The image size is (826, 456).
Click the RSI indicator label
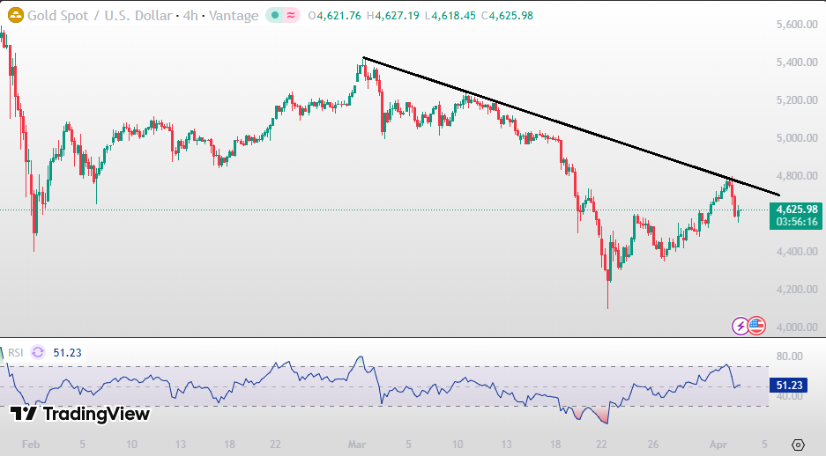click(x=16, y=352)
